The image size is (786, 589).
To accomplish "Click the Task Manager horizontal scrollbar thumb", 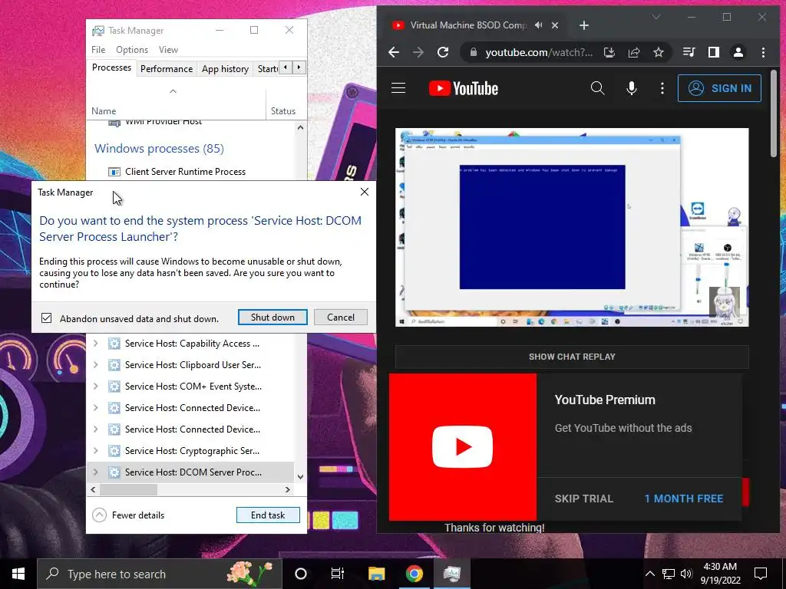I will pos(128,489).
